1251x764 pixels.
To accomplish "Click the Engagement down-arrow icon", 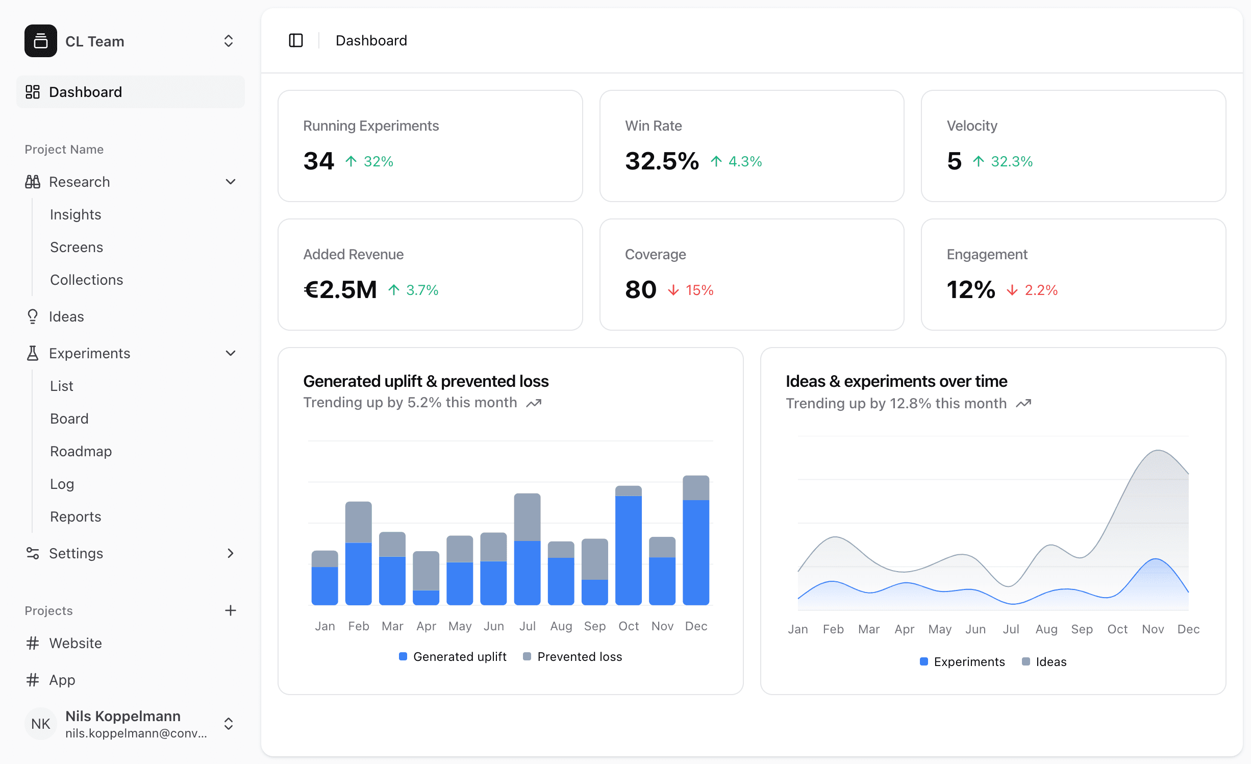I will pos(1012,290).
